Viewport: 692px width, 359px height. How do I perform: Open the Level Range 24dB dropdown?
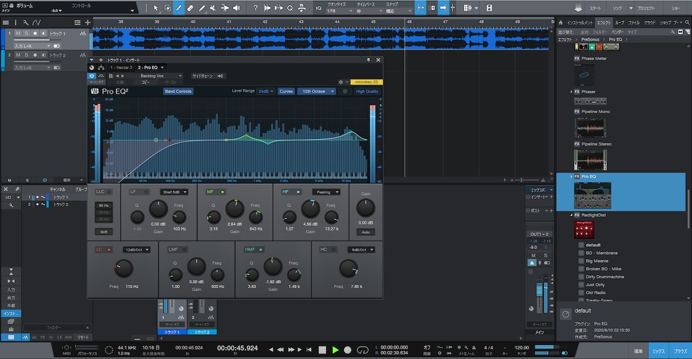click(x=265, y=91)
